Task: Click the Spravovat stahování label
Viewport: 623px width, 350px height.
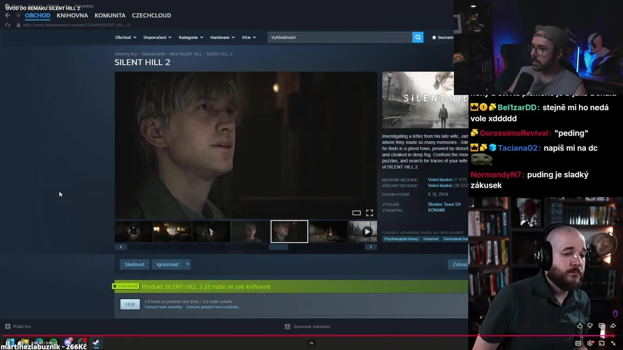Action: [x=311, y=327]
